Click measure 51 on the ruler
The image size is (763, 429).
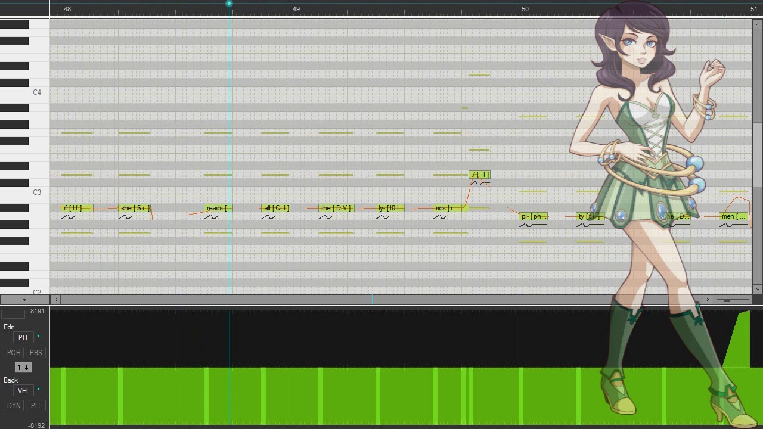[x=753, y=9]
